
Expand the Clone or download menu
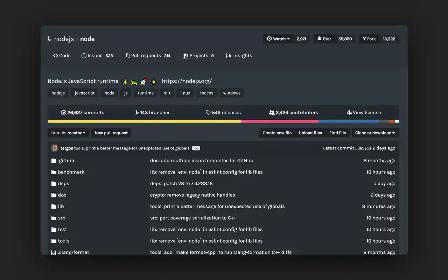[x=375, y=133]
